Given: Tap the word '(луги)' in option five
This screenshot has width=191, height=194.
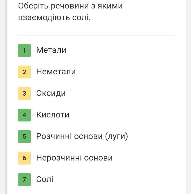Looking at the screenshot, I should coord(116,136).
